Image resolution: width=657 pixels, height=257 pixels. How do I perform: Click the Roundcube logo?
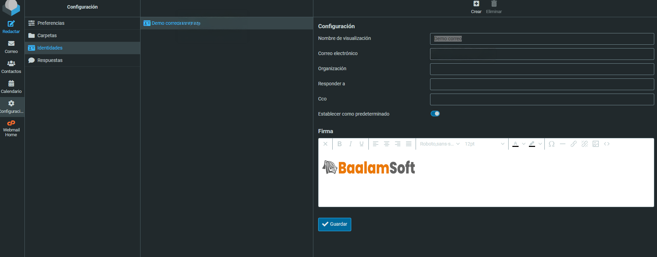11,8
